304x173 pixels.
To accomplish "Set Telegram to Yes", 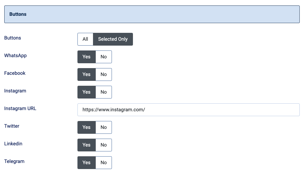I will (87, 163).
